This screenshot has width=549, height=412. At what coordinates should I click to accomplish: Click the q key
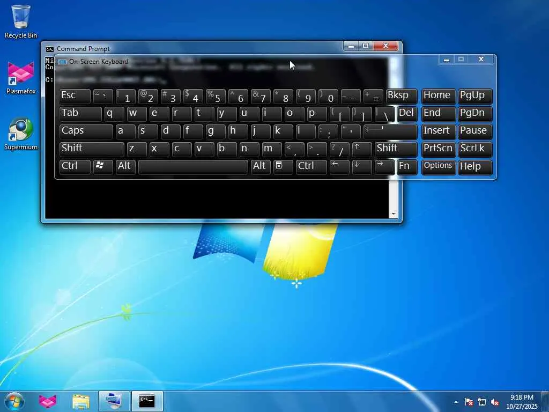114,114
